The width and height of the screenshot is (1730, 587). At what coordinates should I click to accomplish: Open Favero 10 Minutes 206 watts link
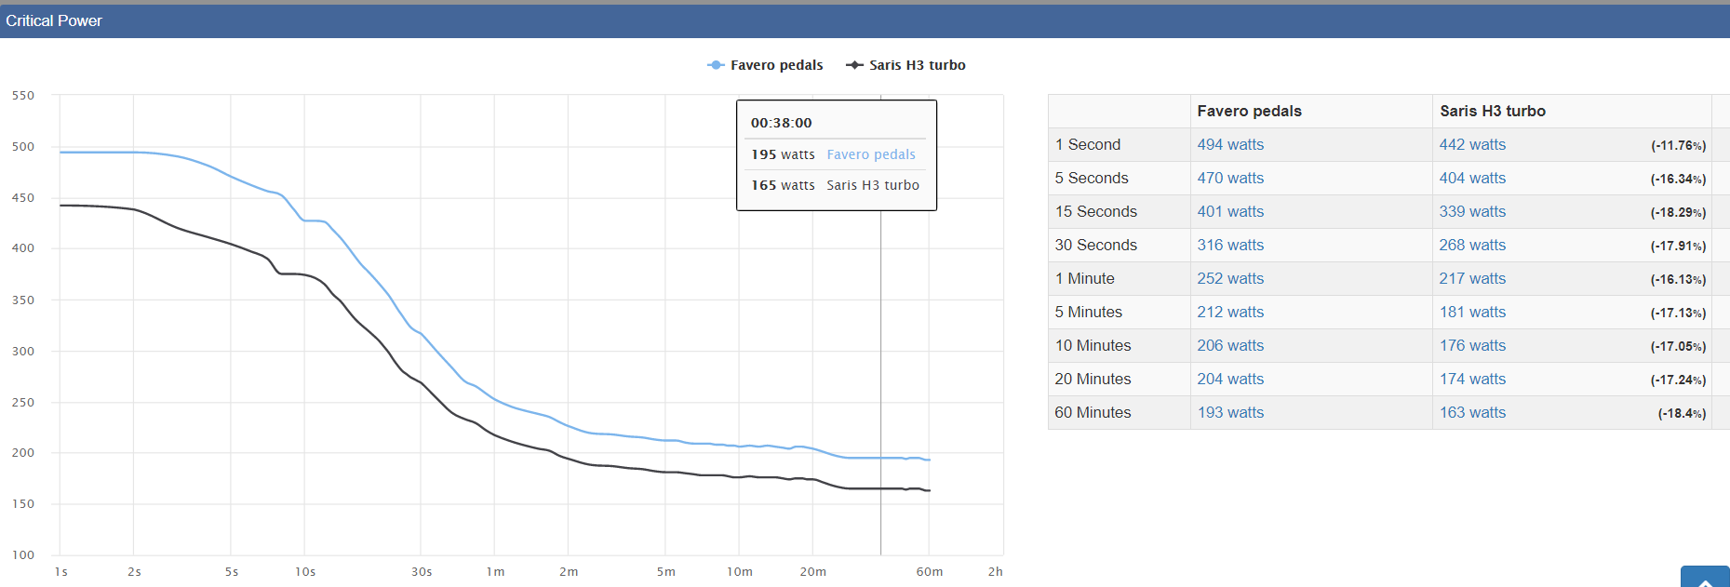1230,345
